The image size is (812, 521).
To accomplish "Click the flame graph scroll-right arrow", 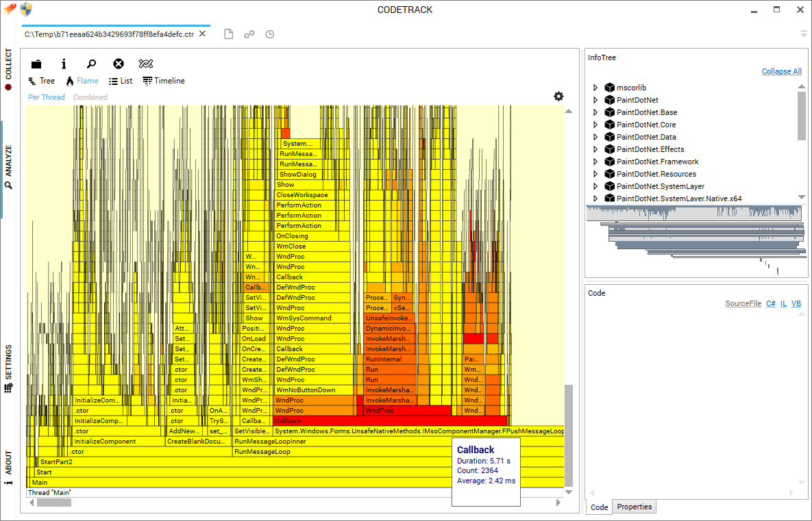I will pyautogui.click(x=558, y=503).
